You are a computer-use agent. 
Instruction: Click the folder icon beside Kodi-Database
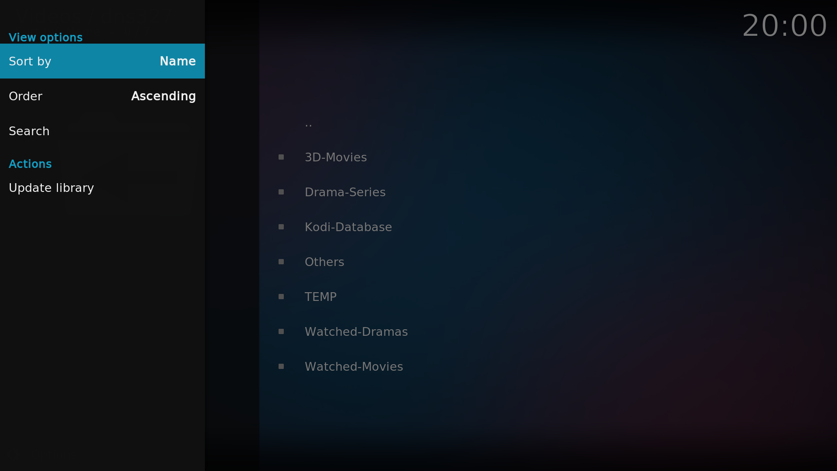[x=281, y=227]
